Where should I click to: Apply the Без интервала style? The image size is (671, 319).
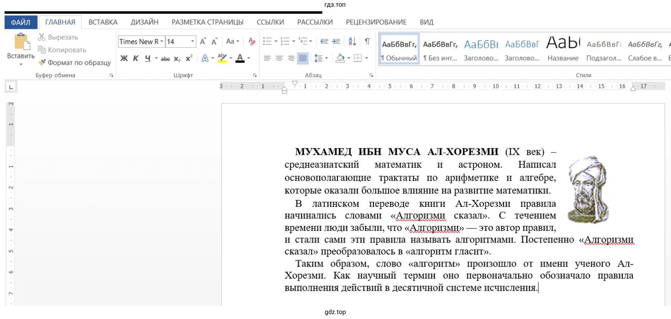click(x=440, y=49)
